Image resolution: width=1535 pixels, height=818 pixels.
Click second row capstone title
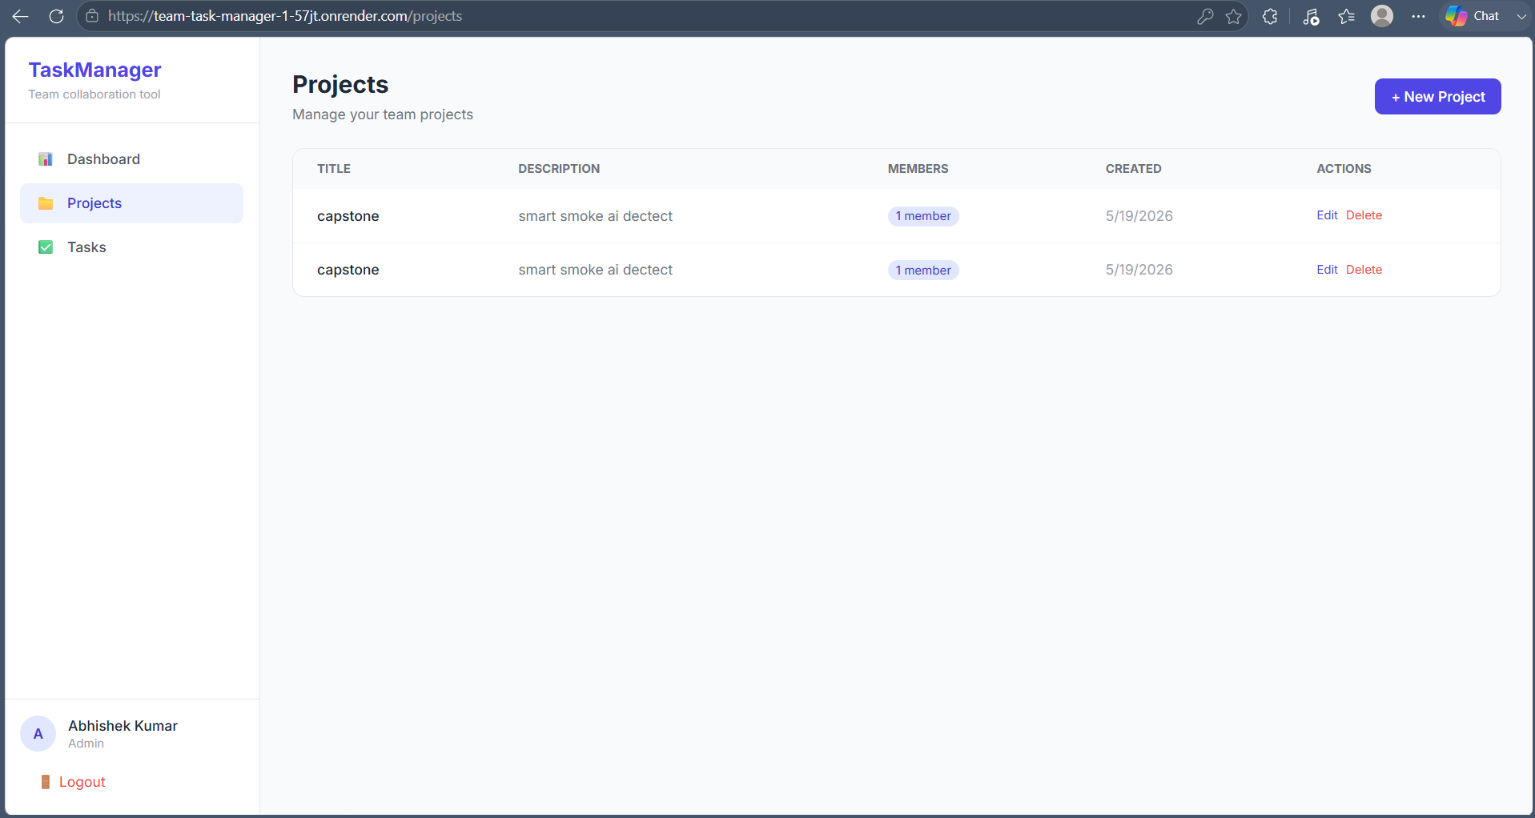coord(348,270)
